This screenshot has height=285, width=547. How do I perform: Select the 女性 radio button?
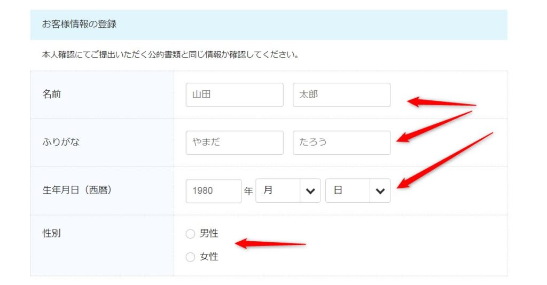[x=190, y=257]
